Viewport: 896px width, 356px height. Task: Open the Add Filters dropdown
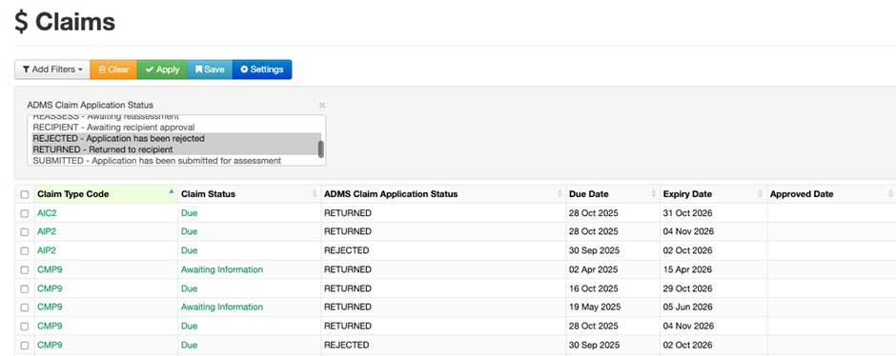point(52,69)
